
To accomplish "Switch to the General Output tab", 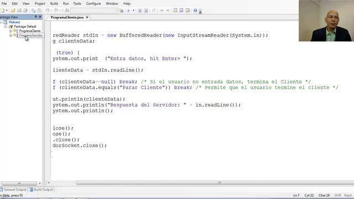I will 13,190.
